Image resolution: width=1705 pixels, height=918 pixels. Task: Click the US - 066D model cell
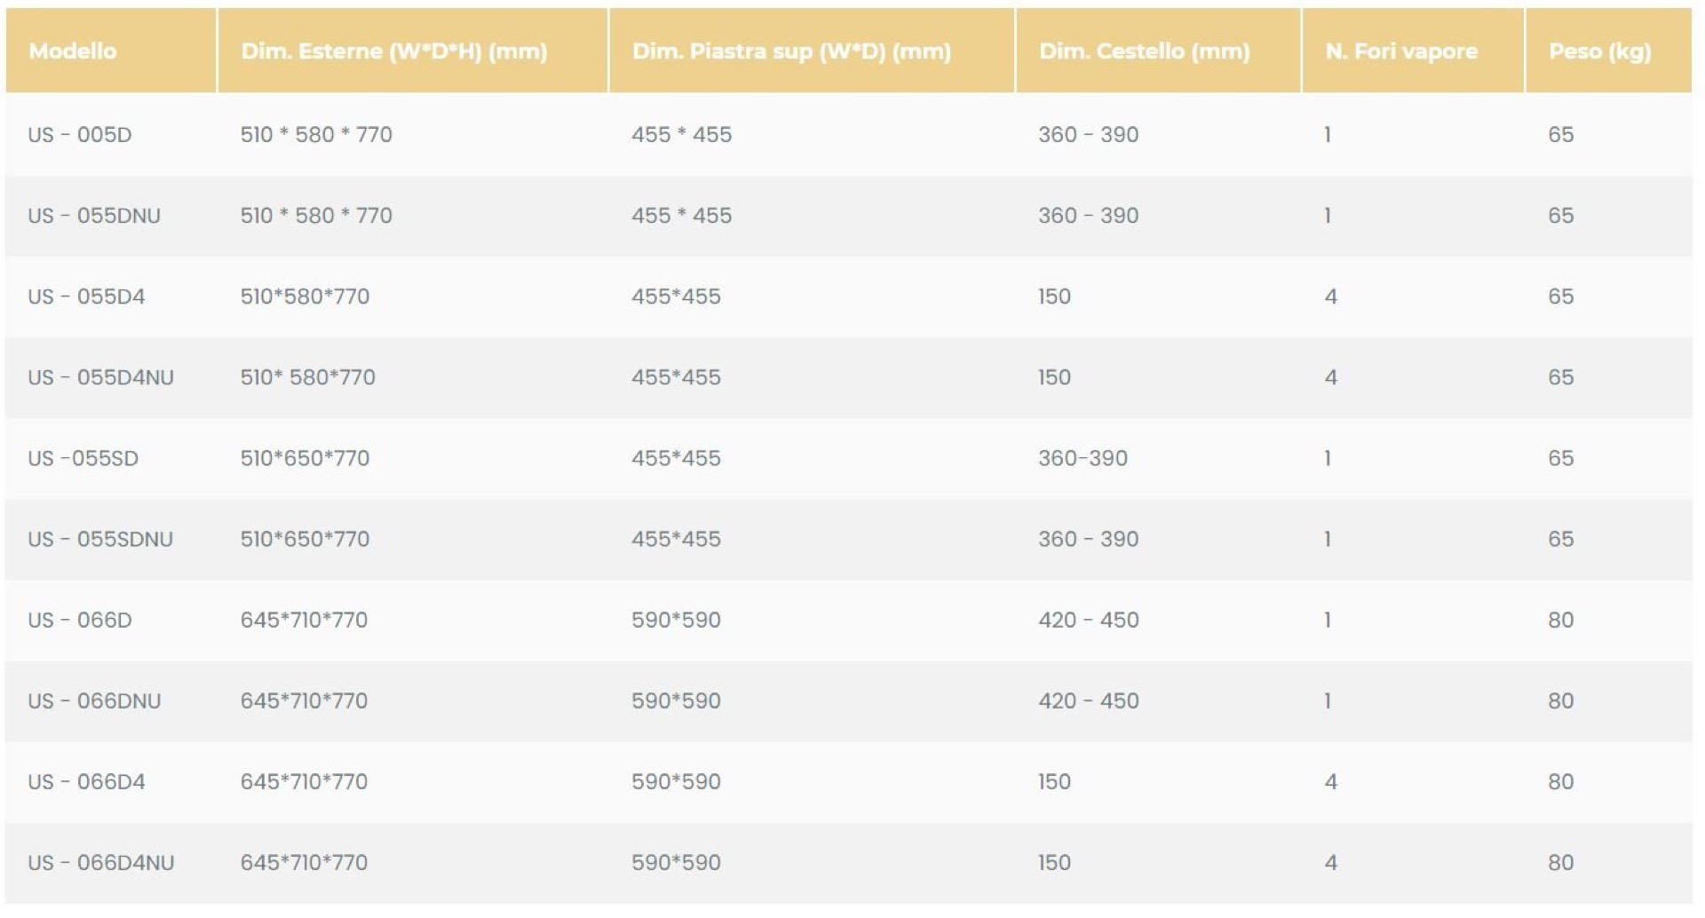tap(80, 620)
